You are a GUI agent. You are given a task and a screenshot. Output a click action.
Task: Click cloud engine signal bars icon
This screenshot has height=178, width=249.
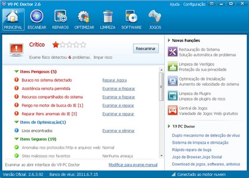tap(174, 174)
